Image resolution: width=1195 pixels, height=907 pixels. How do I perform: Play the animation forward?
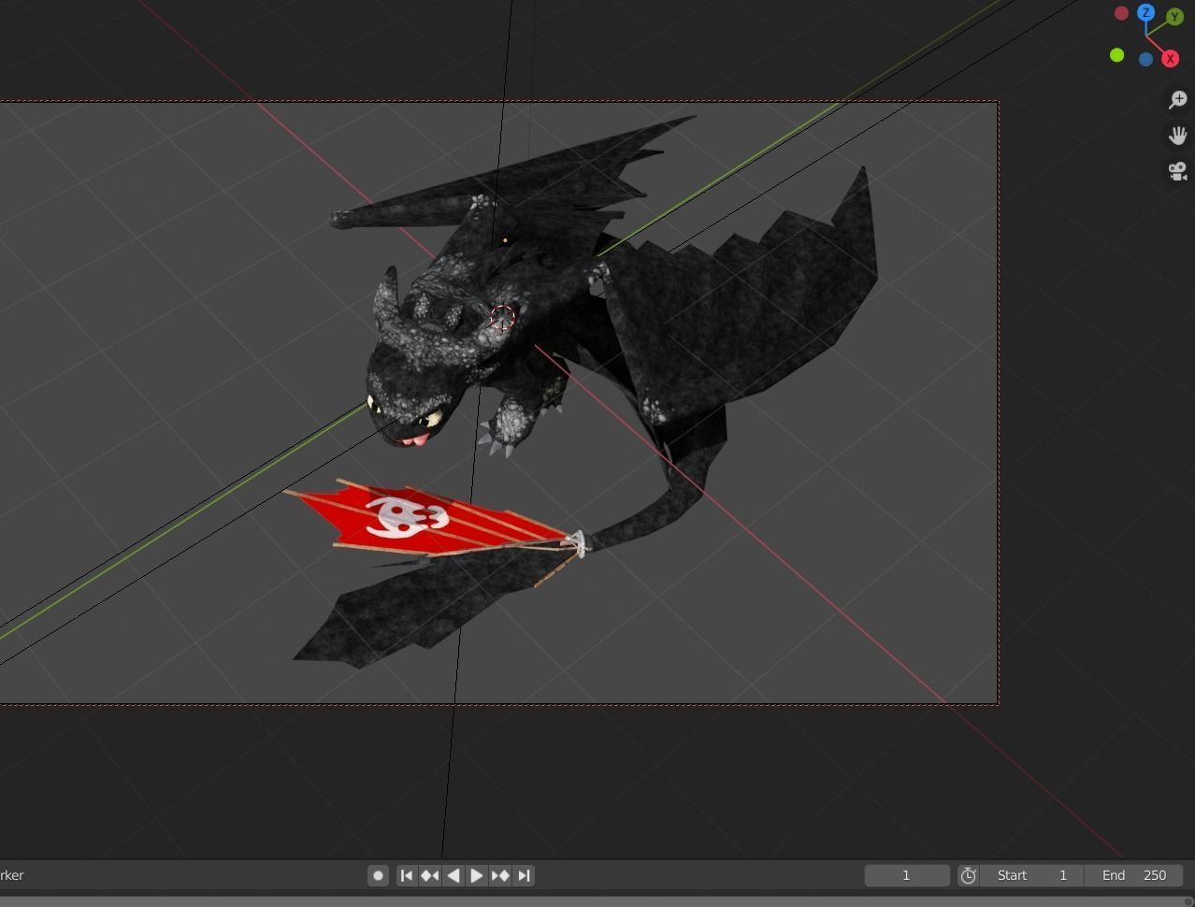tap(477, 875)
